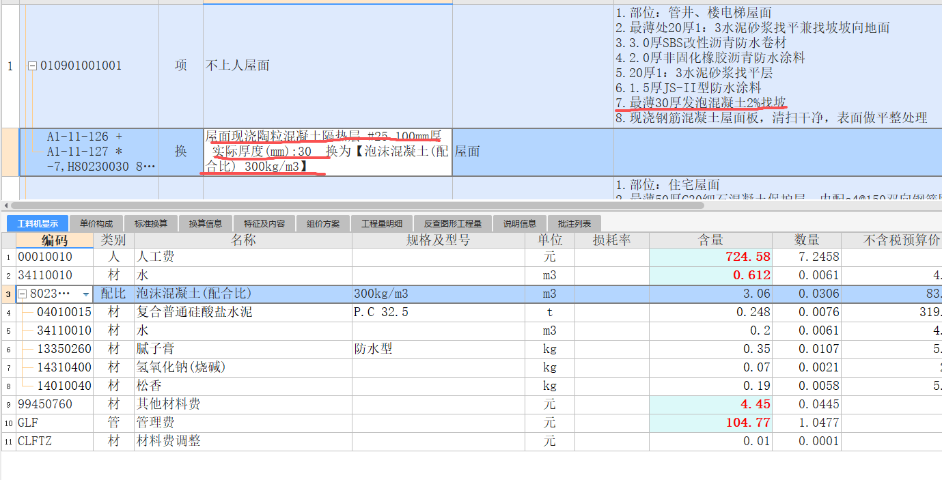Screen dimensions: 942x480
Task: Click the 单位 column header
Action: click(x=550, y=240)
